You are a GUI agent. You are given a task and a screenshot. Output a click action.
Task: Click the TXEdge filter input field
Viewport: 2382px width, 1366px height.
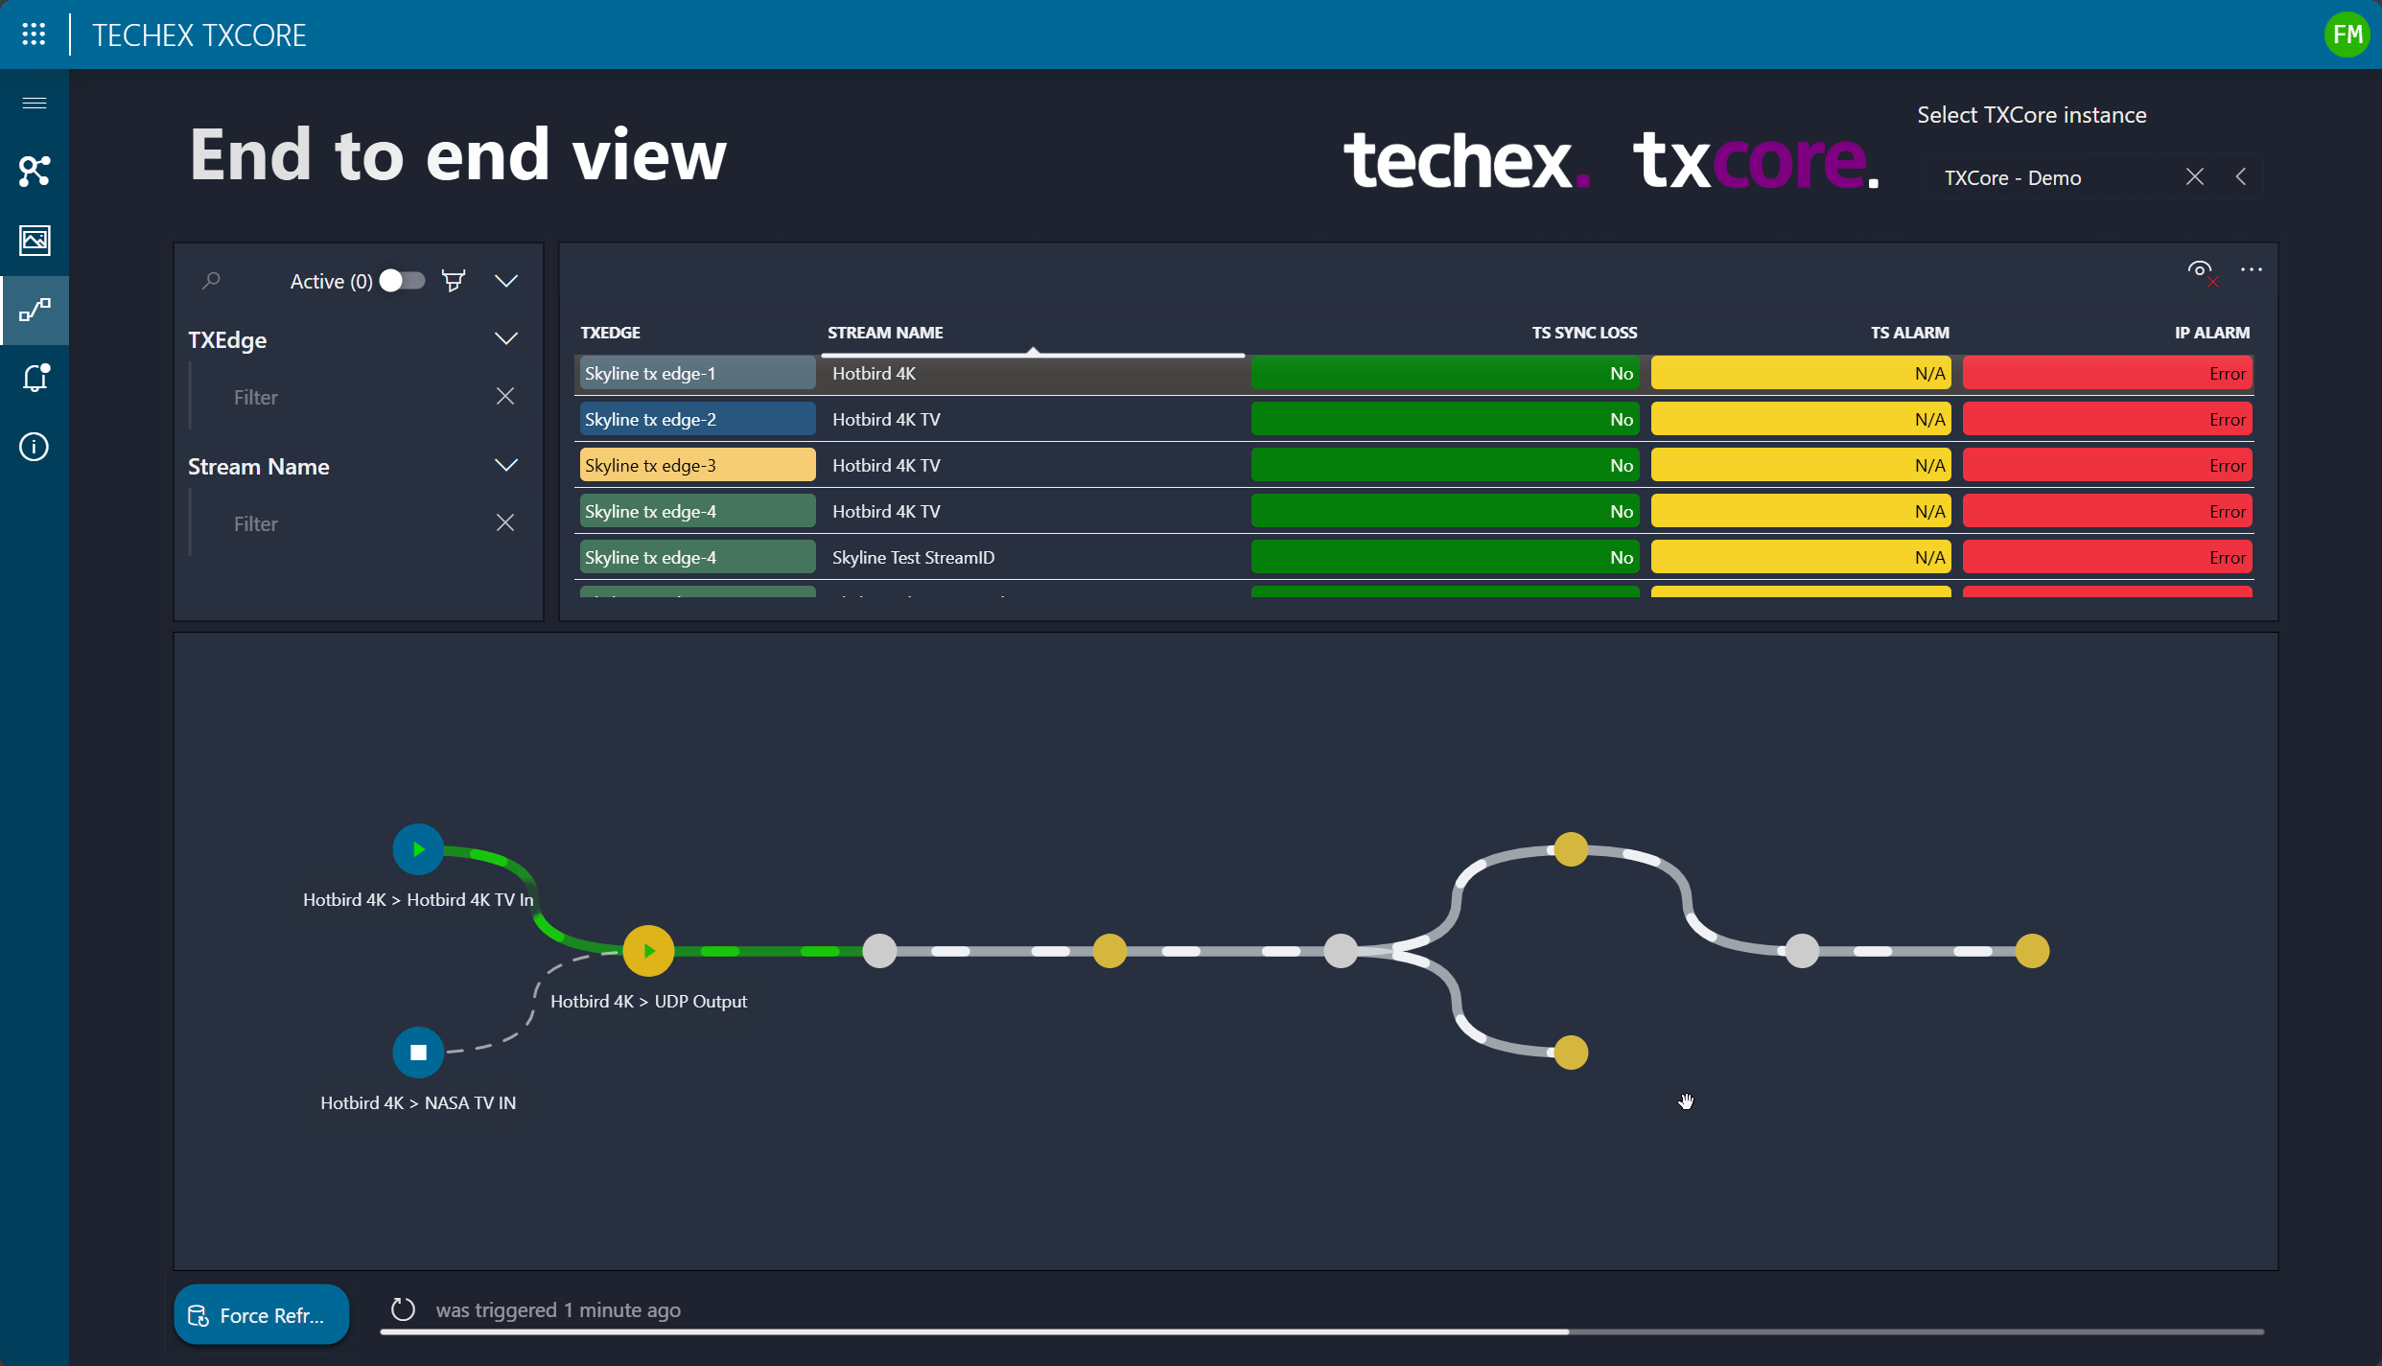tap(357, 397)
